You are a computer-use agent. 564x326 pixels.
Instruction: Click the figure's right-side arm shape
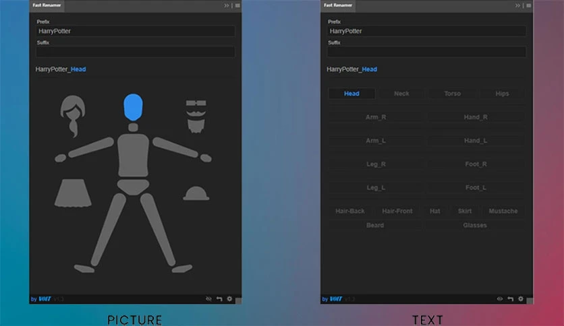click(x=175, y=148)
